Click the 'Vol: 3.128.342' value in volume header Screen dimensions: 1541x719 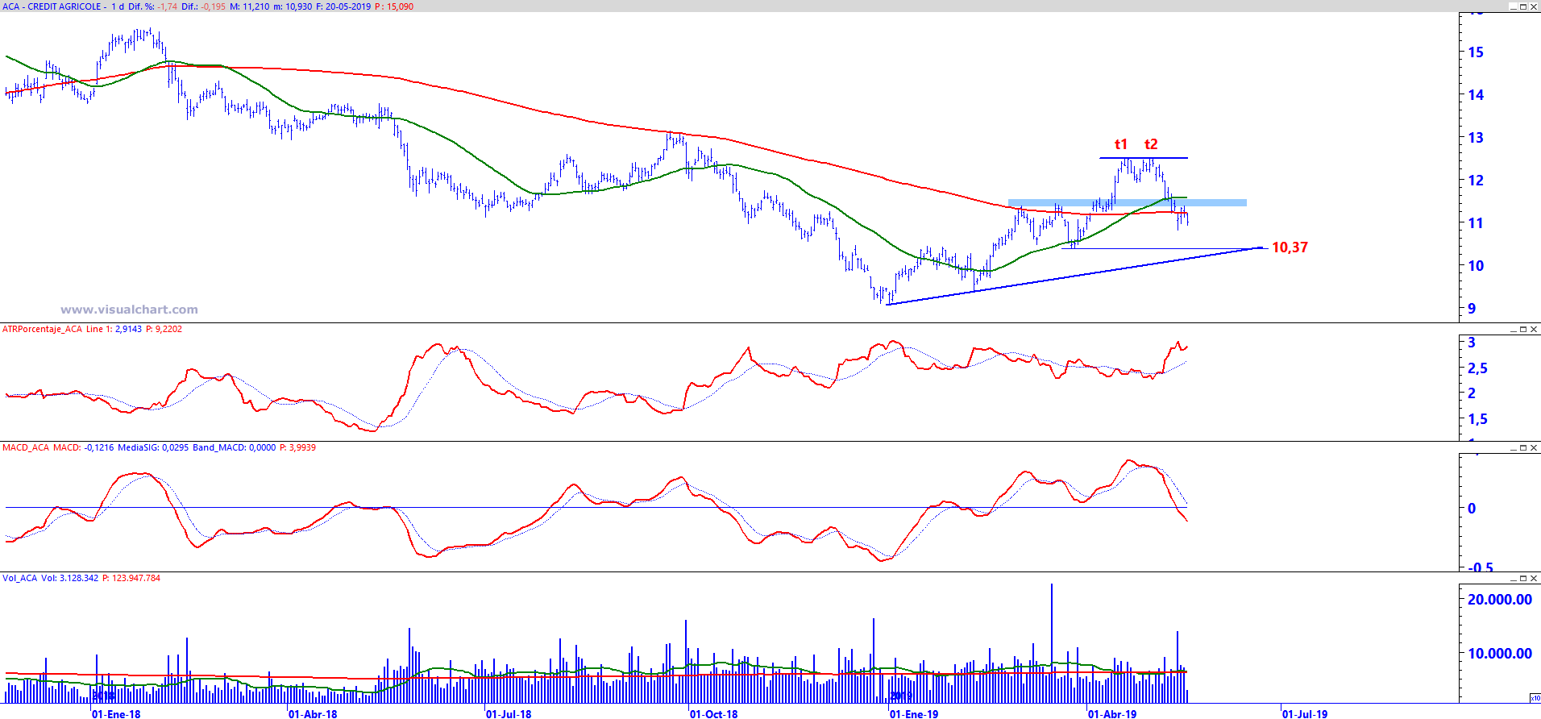[70, 578]
